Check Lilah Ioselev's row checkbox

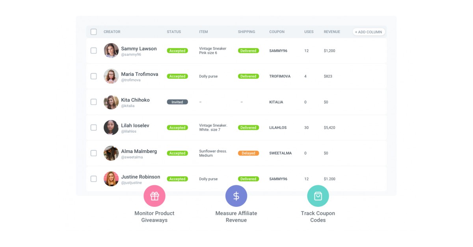pos(93,127)
